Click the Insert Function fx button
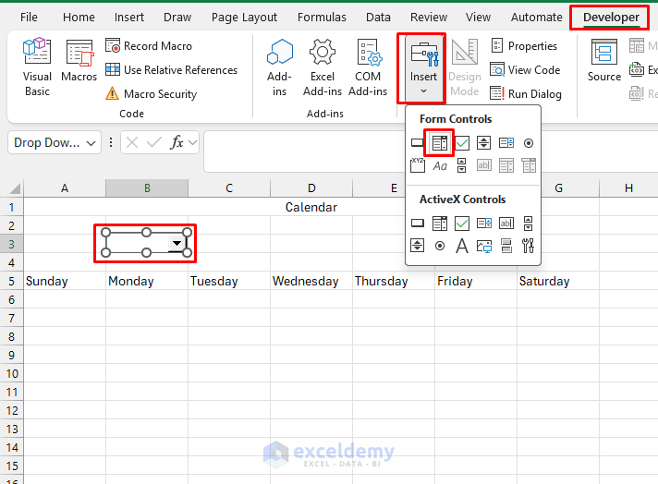The image size is (658, 484). point(177,142)
